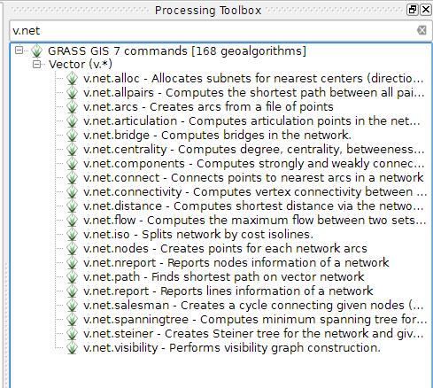Click the GRASS GIS 7 commands group icon

[37, 50]
